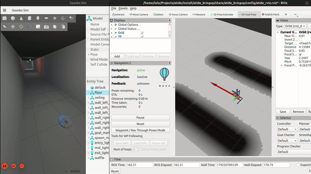The image size is (311, 174).
Task: Activate the RViz Select tool
Action: (x=158, y=14)
